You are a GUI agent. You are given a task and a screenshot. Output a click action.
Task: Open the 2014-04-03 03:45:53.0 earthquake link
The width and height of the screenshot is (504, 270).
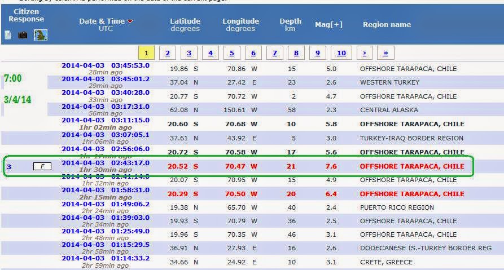(106, 65)
